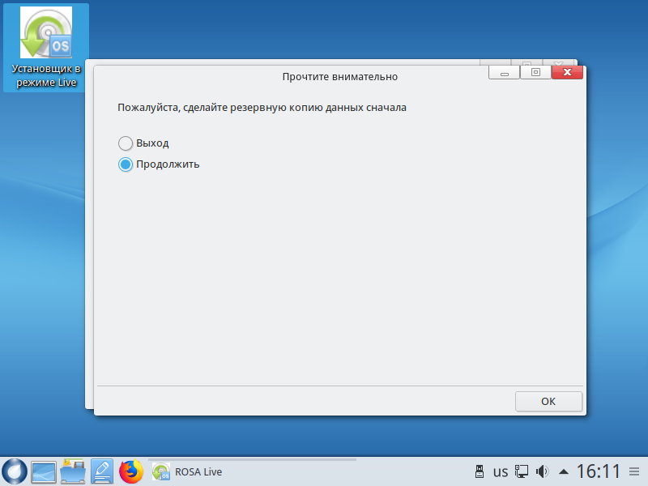Click the clock showing 16:11
Screen dimensions: 648x486
pos(598,471)
